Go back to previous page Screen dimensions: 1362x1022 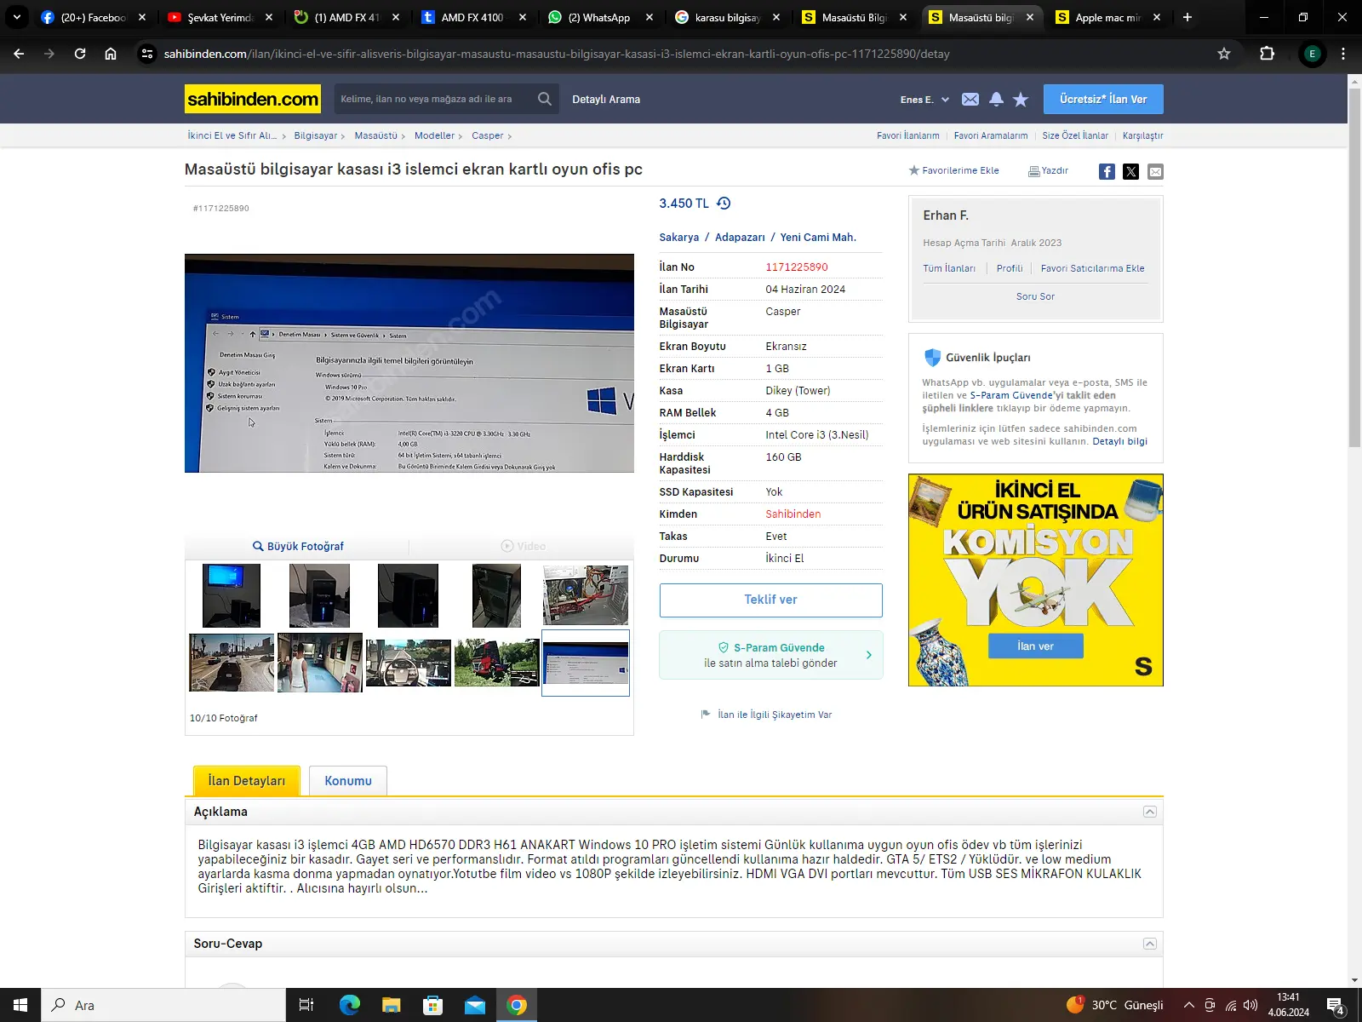[x=19, y=54]
